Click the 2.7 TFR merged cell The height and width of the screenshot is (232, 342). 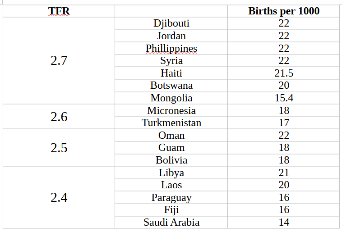coord(59,61)
